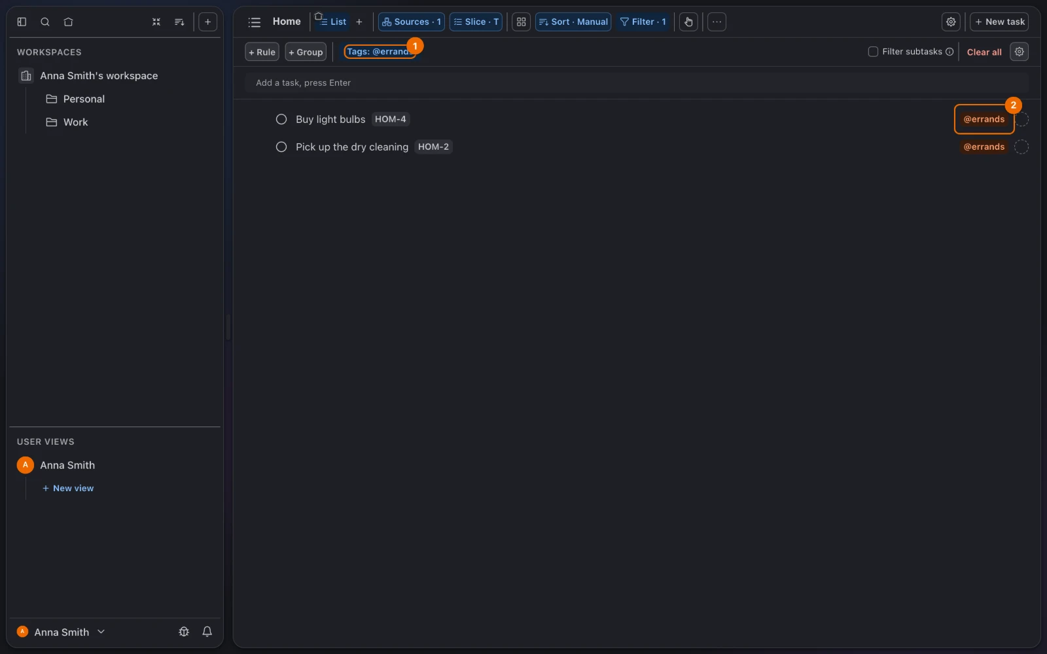1047x654 pixels.
Task: Click assignee circle for Buy light bulbs
Action: (1021, 119)
